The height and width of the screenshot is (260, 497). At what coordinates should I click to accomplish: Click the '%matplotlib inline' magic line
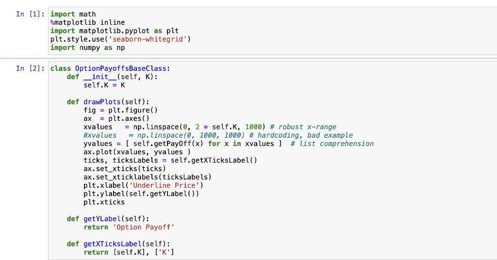tap(87, 22)
